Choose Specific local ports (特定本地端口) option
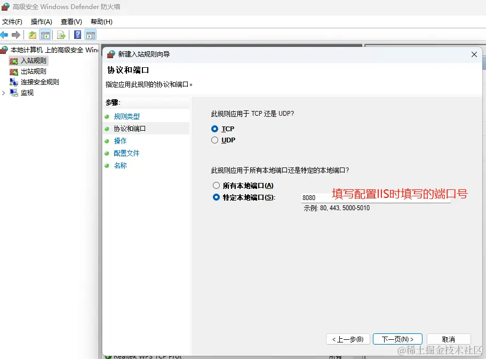The width and height of the screenshot is (486, 359). [216, 197]
